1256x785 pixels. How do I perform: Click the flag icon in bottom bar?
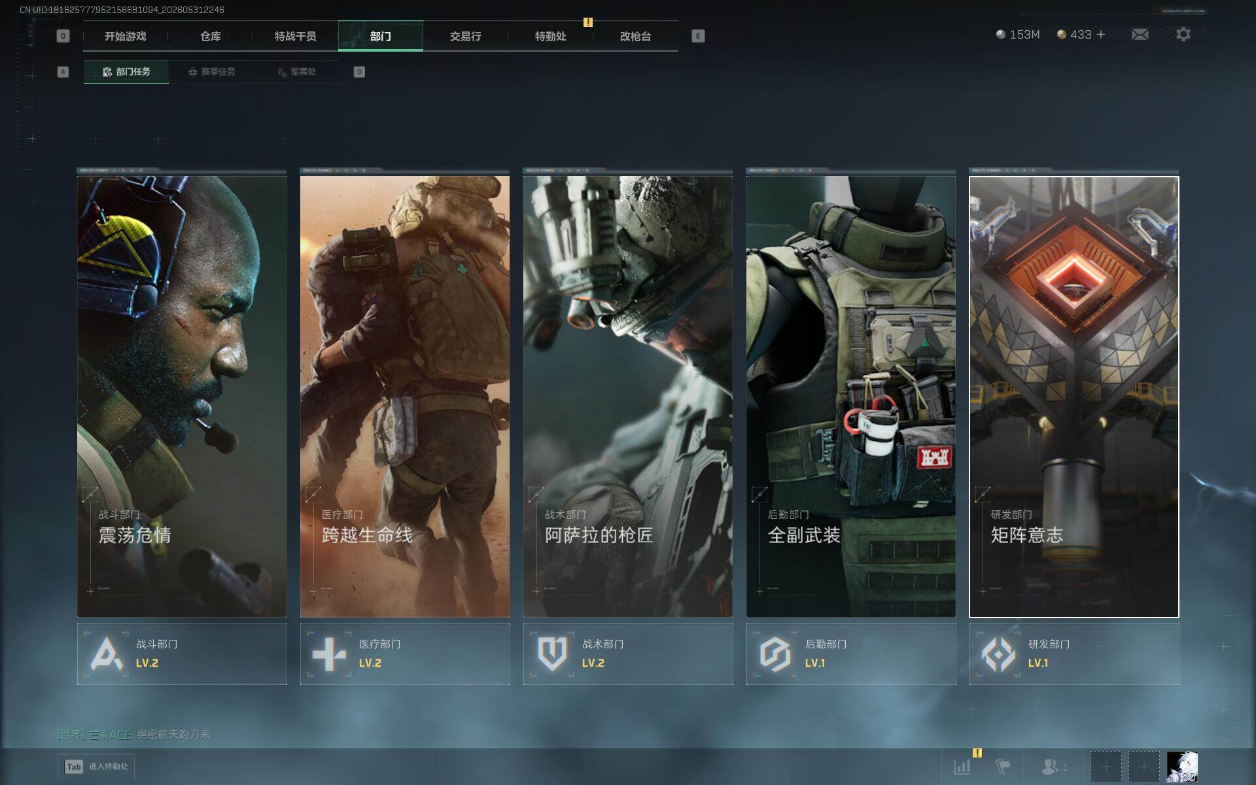(x=1002, y=766)
